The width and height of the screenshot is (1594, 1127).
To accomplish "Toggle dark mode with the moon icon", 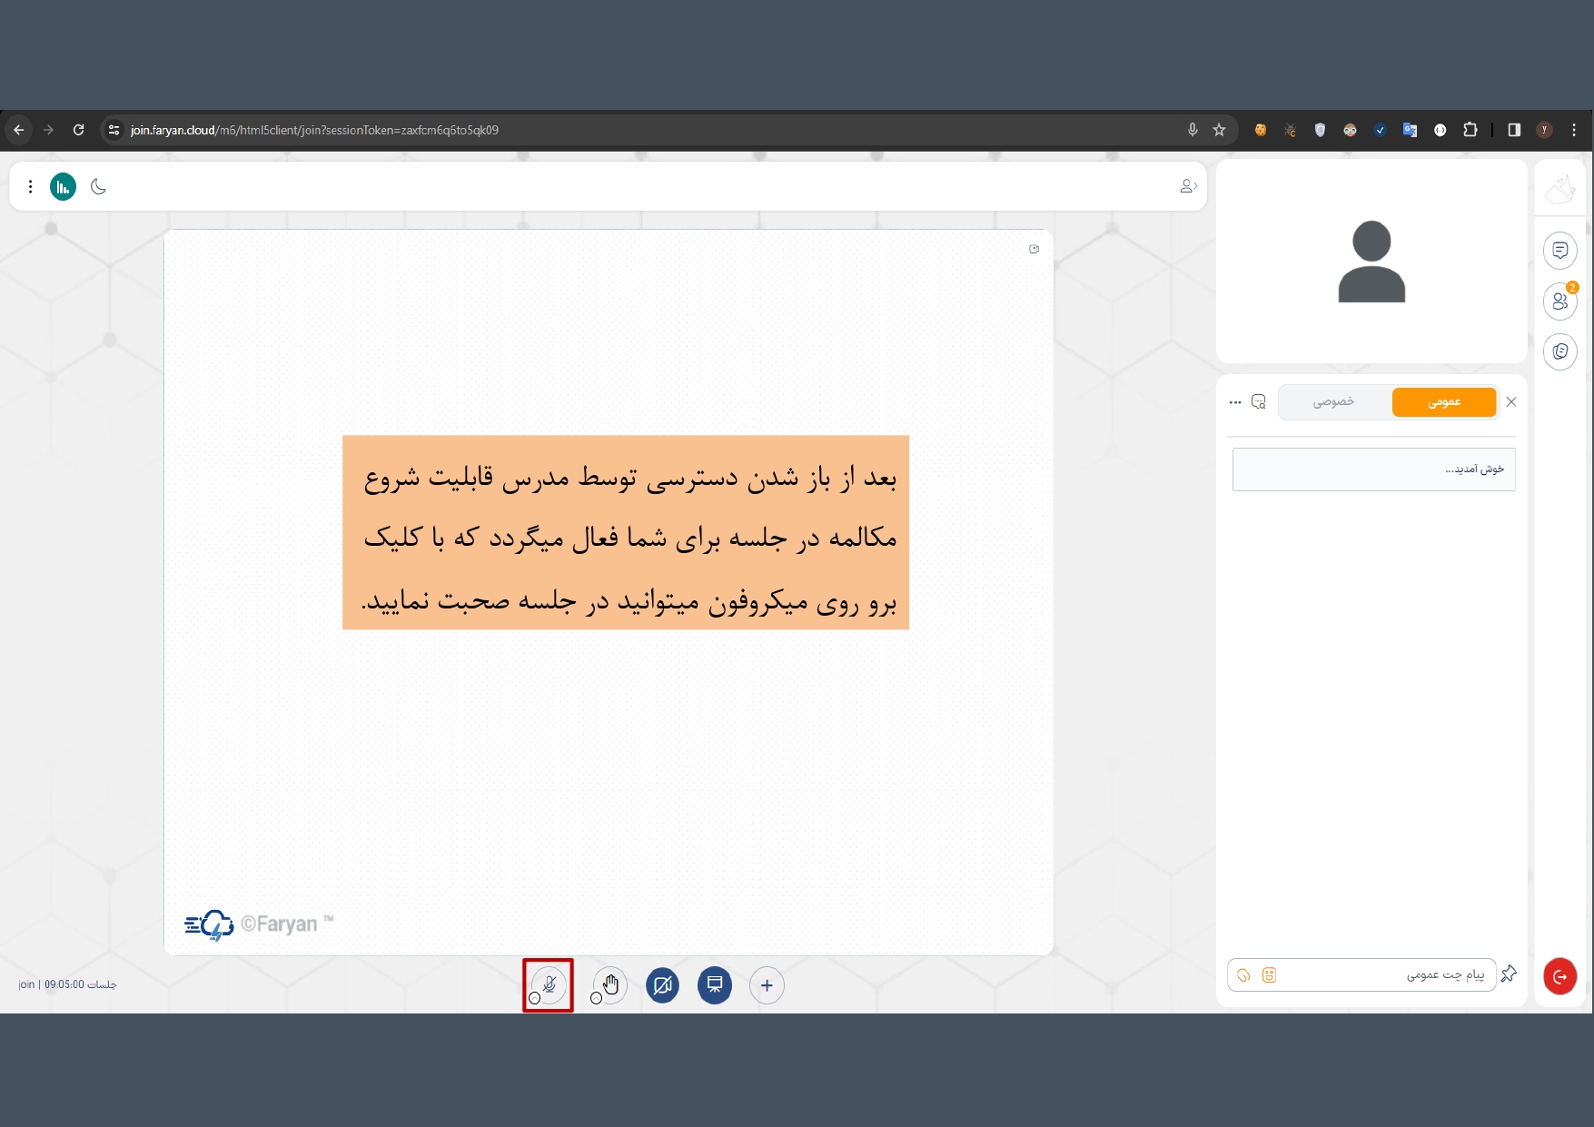I will [99, 187].
